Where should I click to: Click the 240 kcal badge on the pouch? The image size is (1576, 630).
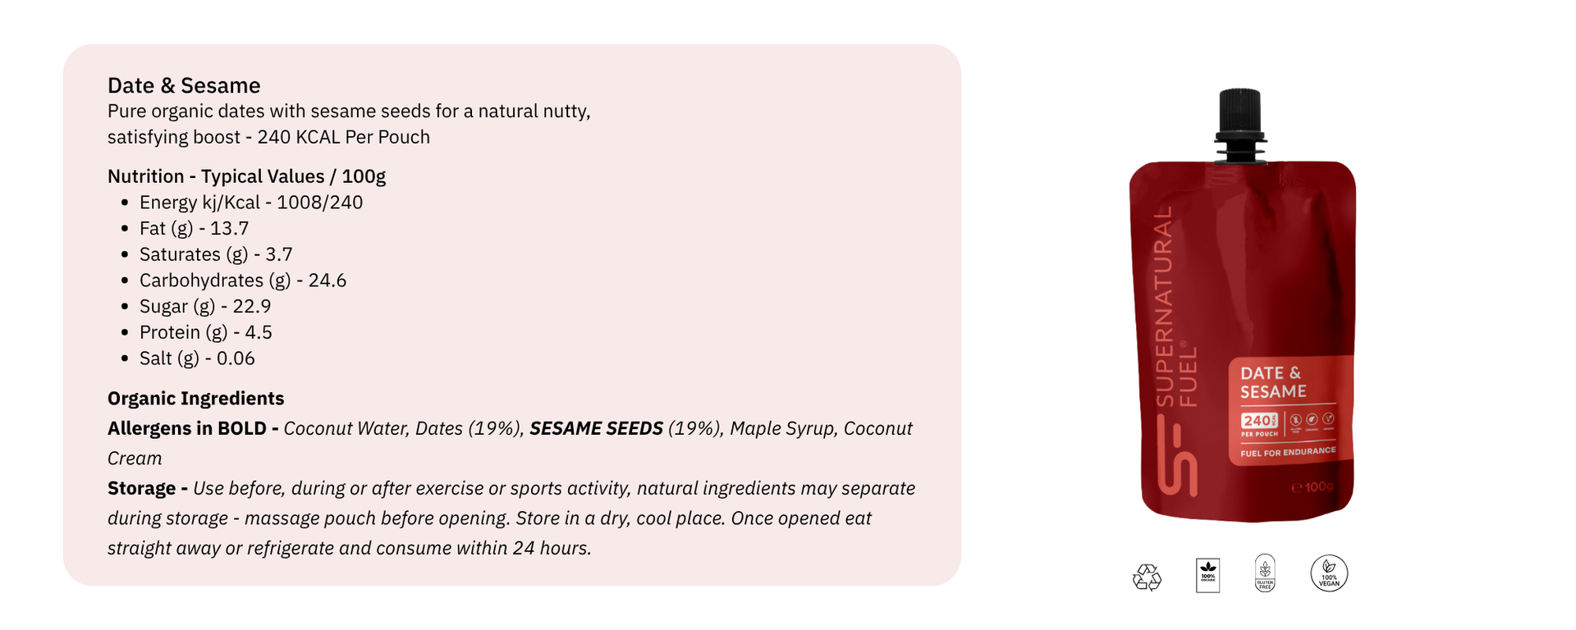pyautogui.click(x=1259, y=422)
